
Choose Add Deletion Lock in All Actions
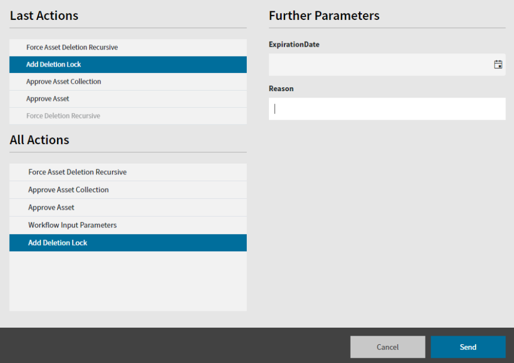[x=128, y=243]
